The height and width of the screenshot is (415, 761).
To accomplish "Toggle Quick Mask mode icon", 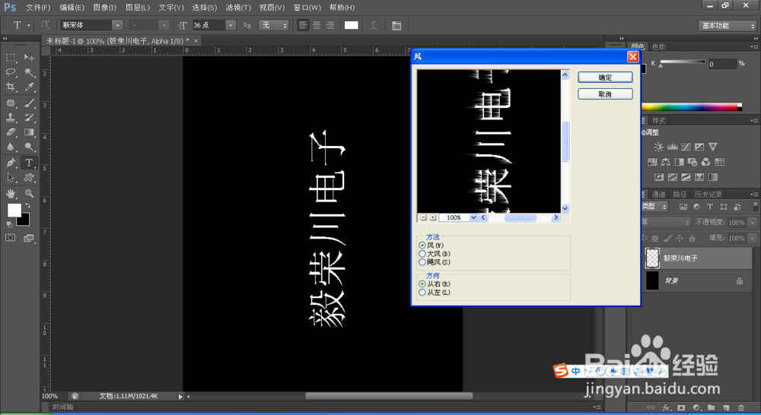I will click(x=10, y=238).
